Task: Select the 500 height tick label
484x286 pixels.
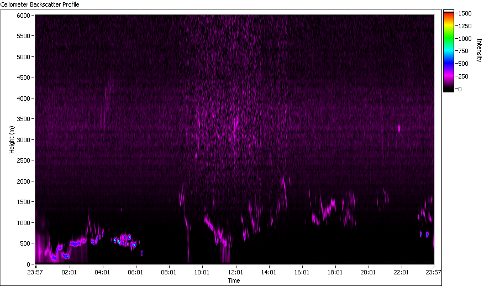Action: [25, 243]
